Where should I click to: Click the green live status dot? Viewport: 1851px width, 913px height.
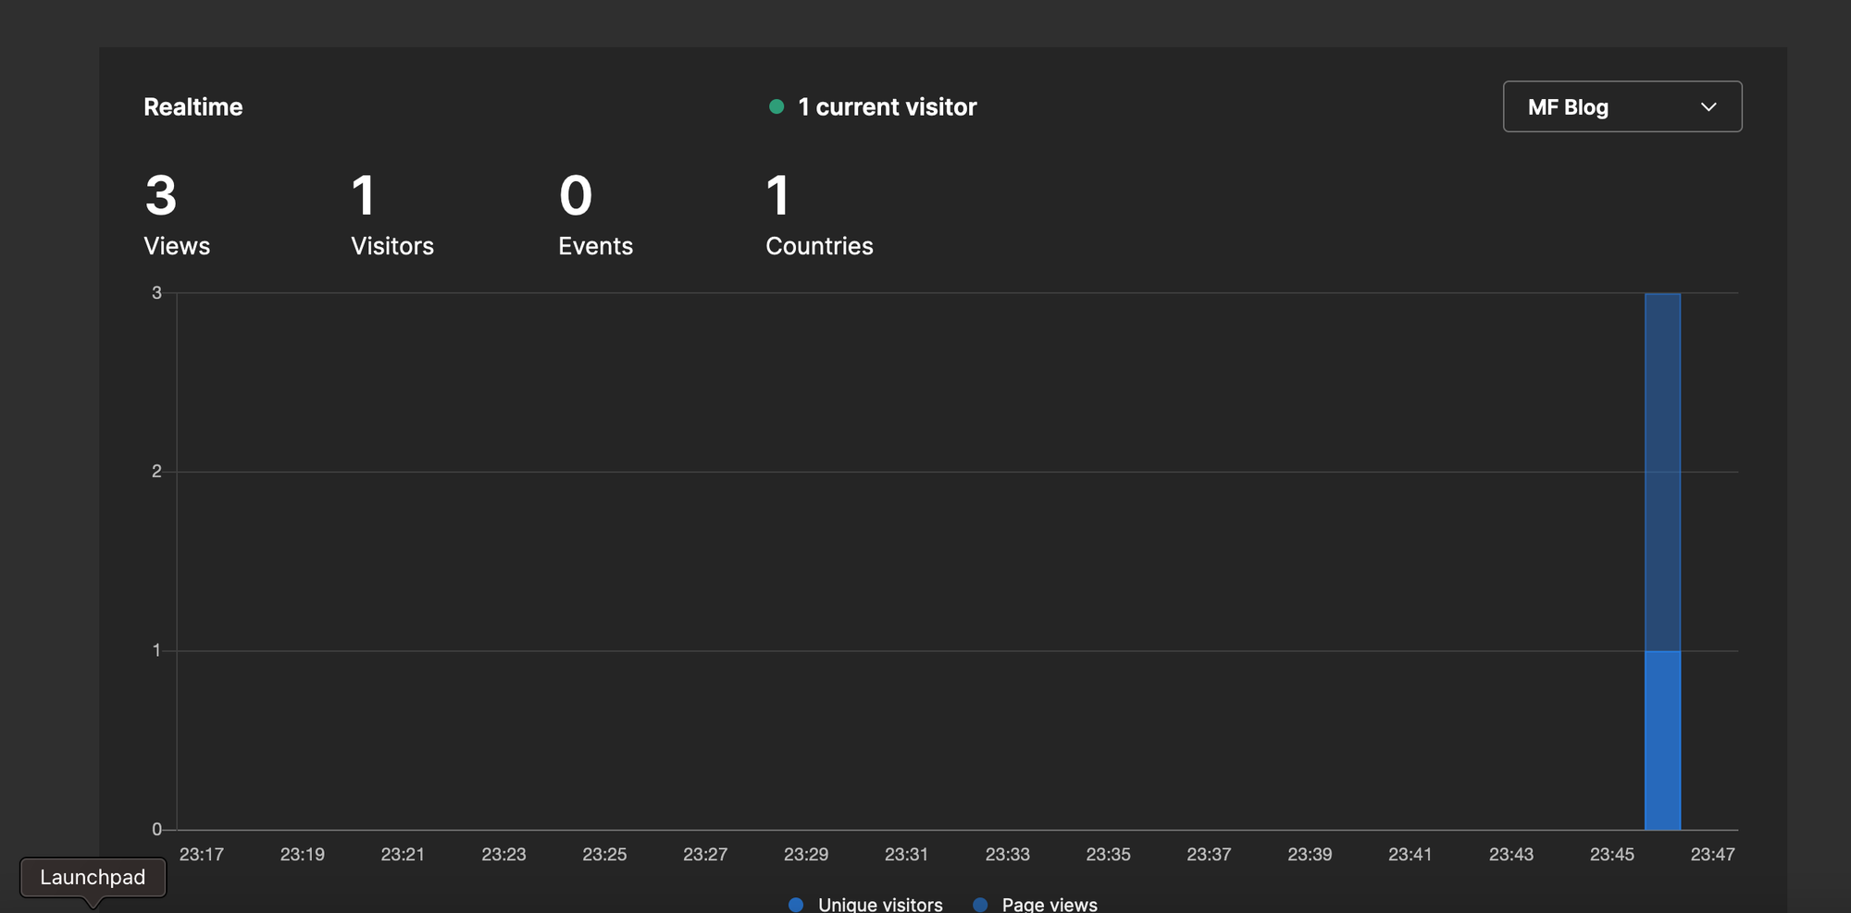point(776,107)
